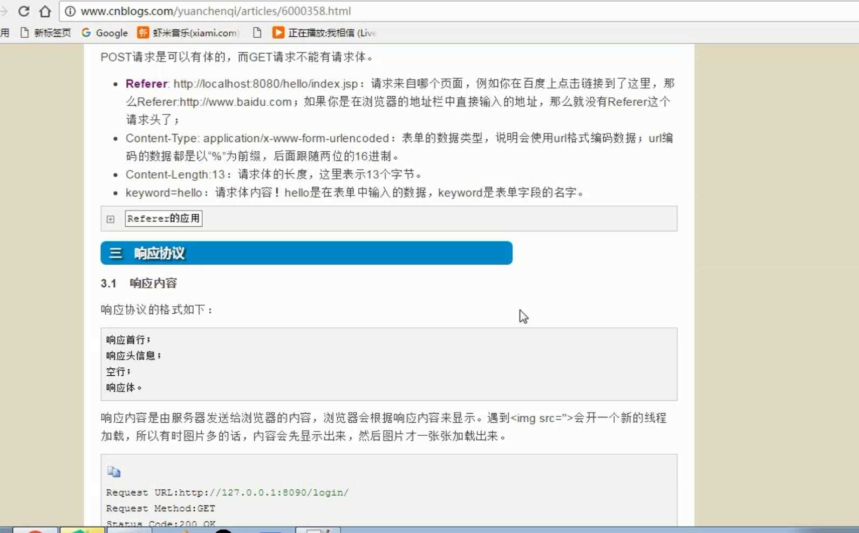The height and width of the screenshot is (533, 859).
Task: View site information icon in address bar
Action: (x=70, y=11)
